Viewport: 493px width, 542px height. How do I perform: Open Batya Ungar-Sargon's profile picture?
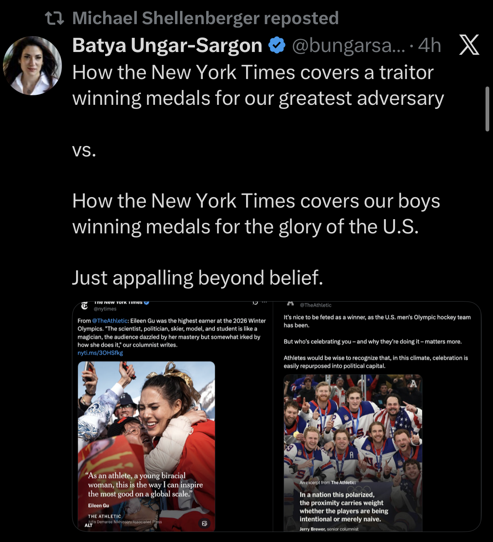[32, 65]
